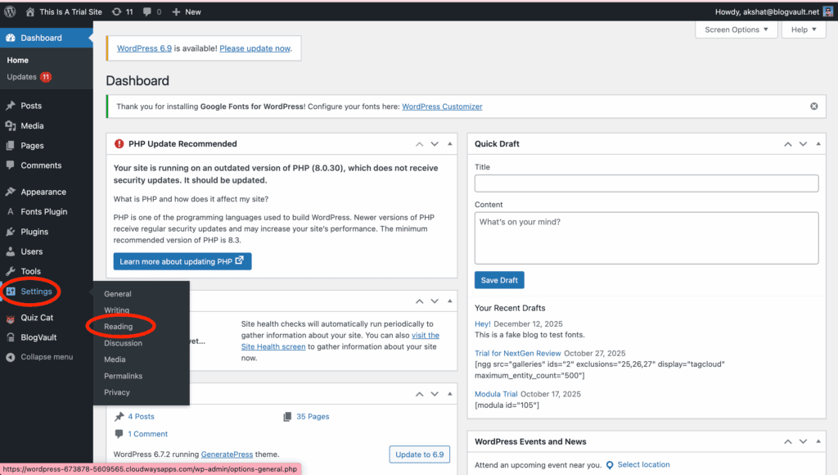The height and width of the screenshot is (475, 838).
Task: Open the 35 Pages link
Action: point(313,417)
